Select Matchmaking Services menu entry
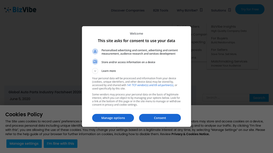 tap(229, 62)
